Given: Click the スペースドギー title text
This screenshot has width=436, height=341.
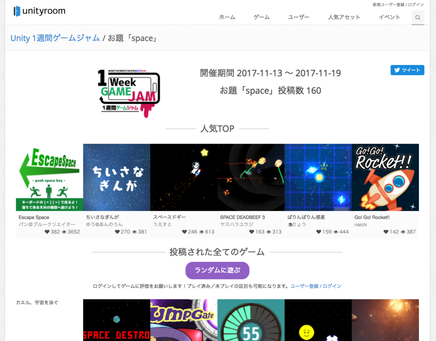Looking at the screenshot, I should click(x=169, y=217).
